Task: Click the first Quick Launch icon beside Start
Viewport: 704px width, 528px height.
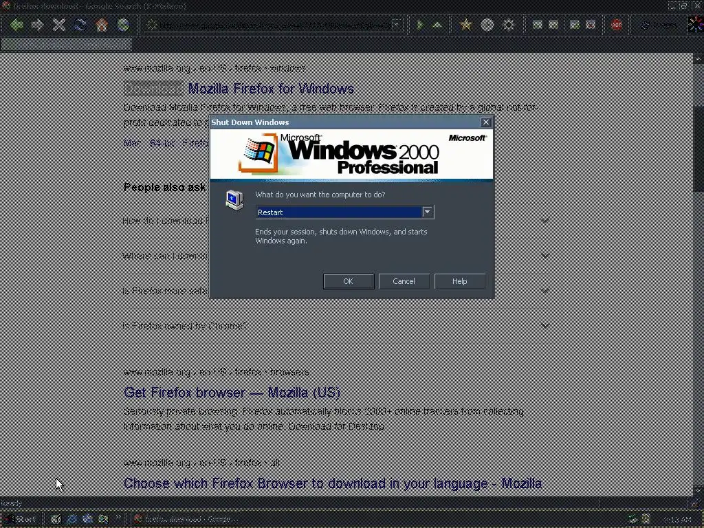Action: (56, 519)
